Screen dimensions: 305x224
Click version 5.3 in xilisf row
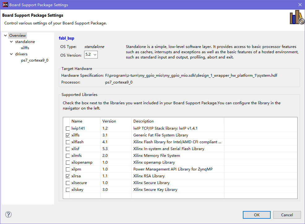click(105, 149)
